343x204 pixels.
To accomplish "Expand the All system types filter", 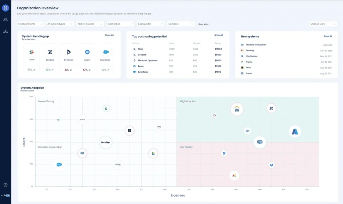I will pos(60,24).
